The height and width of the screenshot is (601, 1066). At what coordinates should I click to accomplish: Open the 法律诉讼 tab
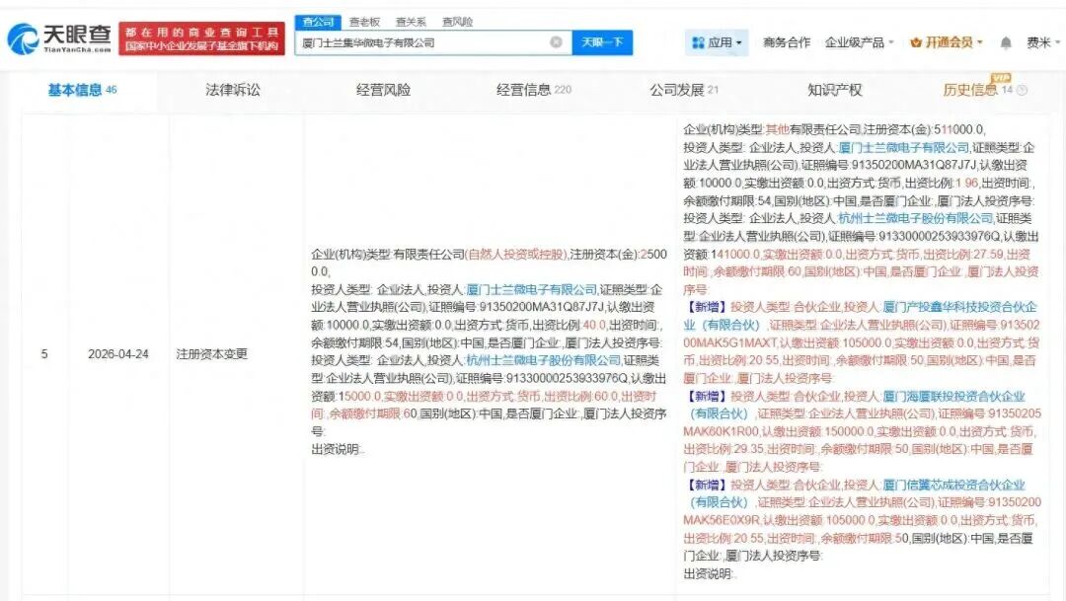pos(233,90)
